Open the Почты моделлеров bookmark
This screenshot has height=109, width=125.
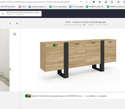(58, 7)
